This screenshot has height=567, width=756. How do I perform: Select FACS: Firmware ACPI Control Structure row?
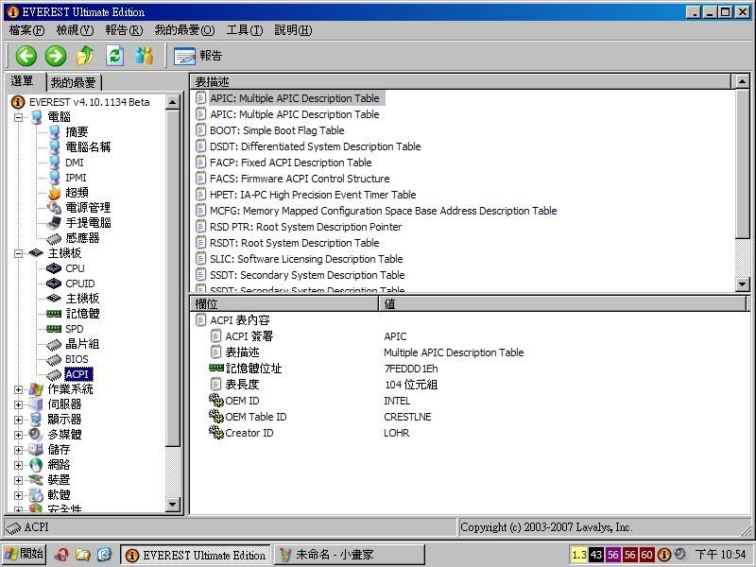pyautogui.click(x=300, y=179)
